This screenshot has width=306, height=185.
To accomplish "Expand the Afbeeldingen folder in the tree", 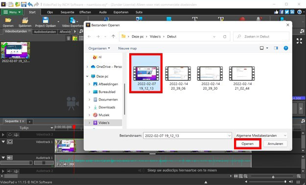I will (x=90, y=84).
